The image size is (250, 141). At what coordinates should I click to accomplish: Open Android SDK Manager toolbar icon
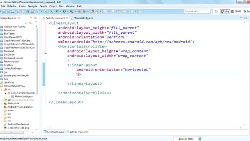coord(28,11)
